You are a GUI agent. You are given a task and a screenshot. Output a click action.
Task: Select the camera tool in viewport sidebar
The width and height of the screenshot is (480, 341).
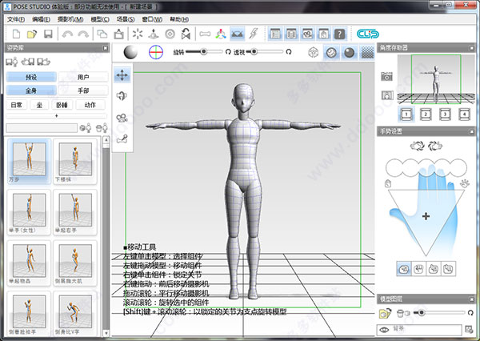coord(122,118)
